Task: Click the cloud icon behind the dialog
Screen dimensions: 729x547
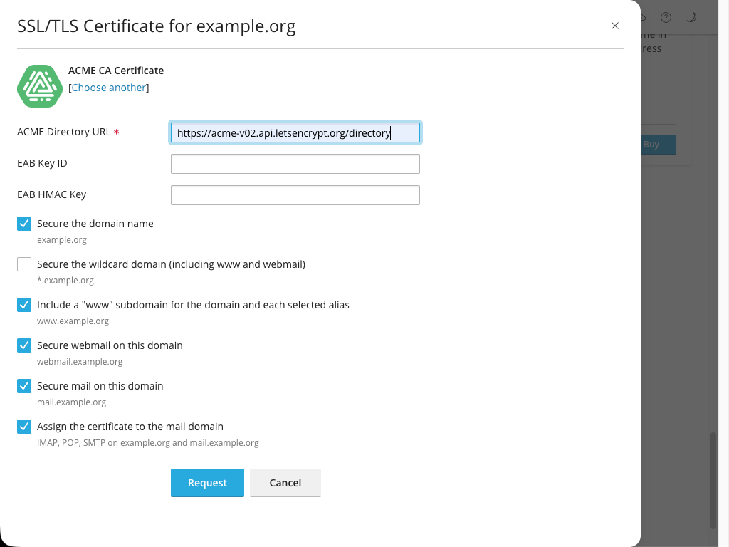Action: click(x=644, y=18)
